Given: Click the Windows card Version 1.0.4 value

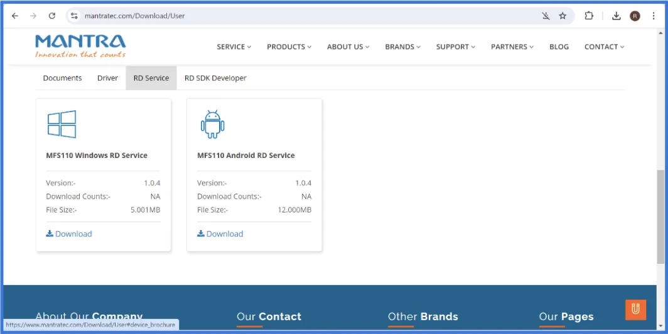Looking at the screenshot, I should point(152,183).
